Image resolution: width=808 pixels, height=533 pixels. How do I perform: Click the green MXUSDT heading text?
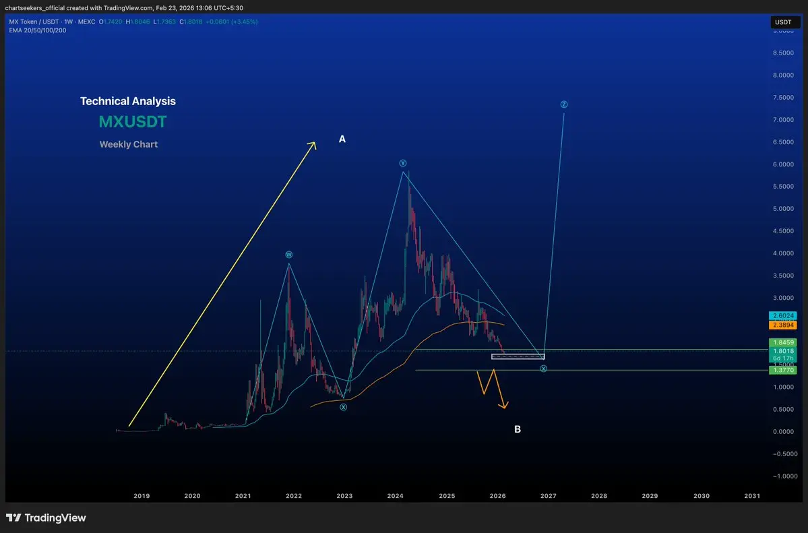(133, 122)
